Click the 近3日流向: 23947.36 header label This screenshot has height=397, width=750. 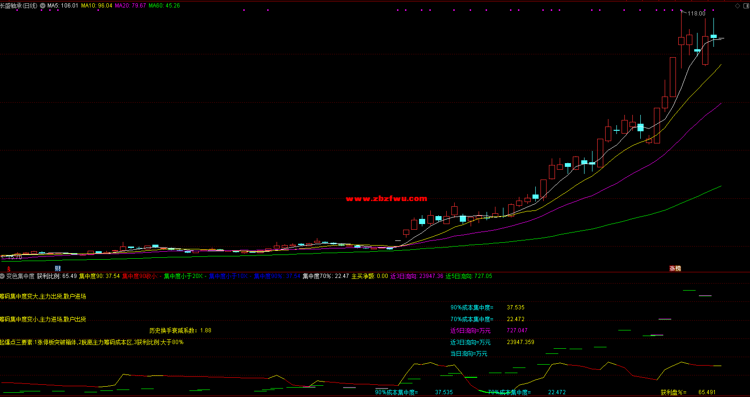pyautogui.click(x=417, y=276)
